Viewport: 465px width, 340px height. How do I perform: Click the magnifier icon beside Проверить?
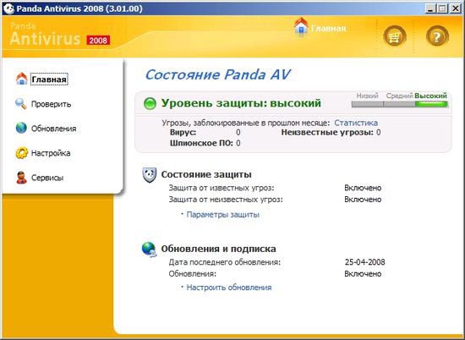pos(21,104)
